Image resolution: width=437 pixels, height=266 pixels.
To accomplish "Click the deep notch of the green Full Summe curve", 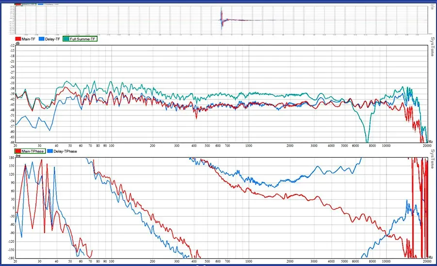I will pyautogui.click(x=367, y=140).
